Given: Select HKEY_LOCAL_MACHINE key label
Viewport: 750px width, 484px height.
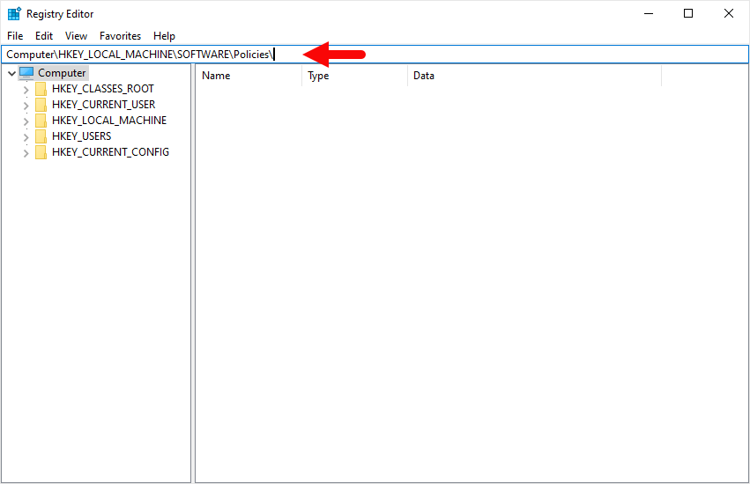Looking at the screenshot, I should [x=109, y=121].
